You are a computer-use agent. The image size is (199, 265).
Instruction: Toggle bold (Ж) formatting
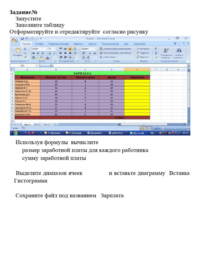[x=33, y=53]
